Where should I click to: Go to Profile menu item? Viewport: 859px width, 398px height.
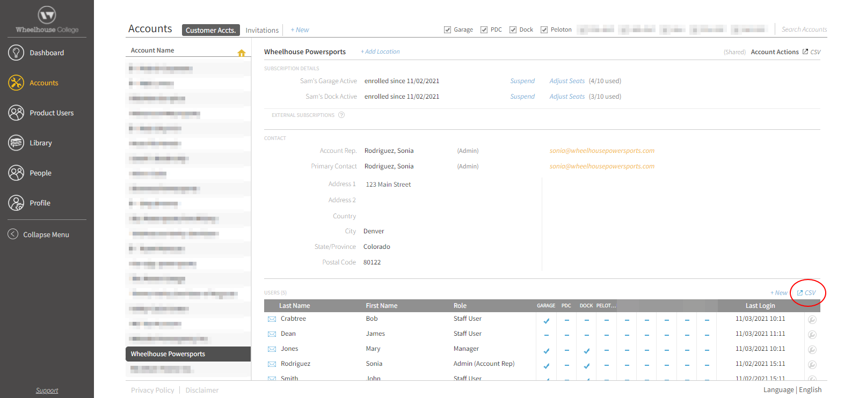click(x=40, y=203)
